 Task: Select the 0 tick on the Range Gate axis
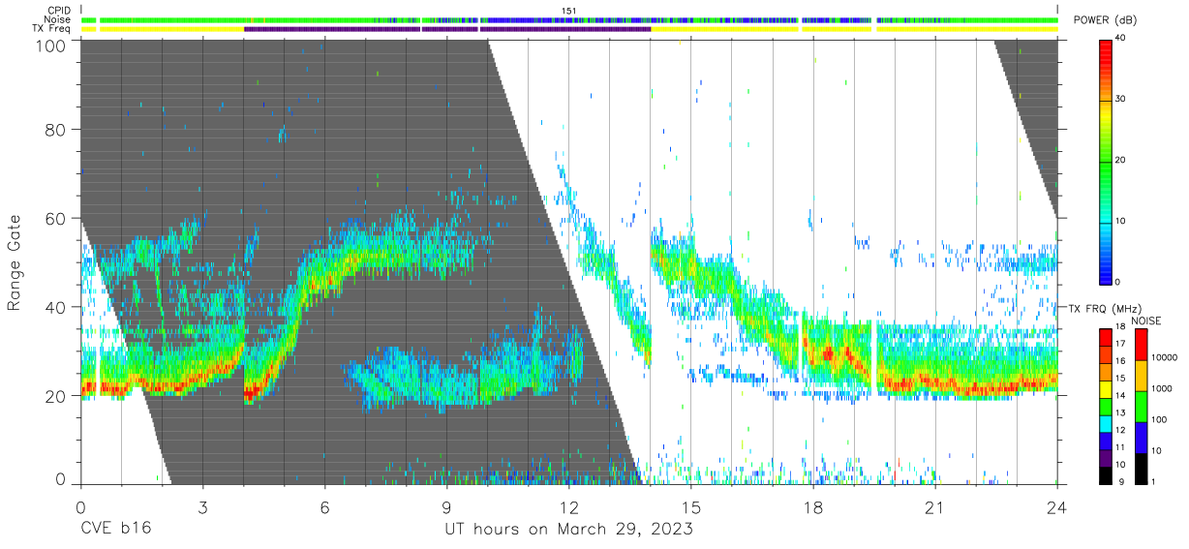60,480
